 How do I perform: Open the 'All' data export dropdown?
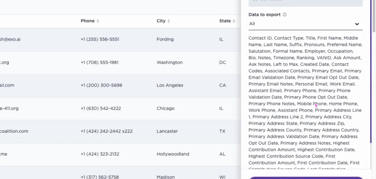click(x=305, y=24)
